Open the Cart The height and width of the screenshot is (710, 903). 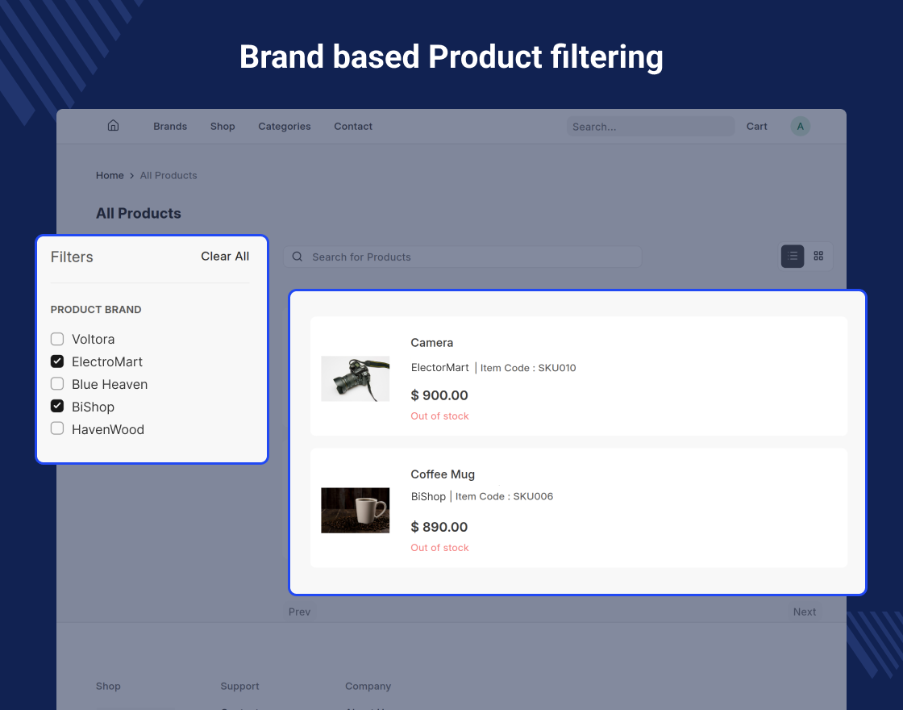click(757, 126)
